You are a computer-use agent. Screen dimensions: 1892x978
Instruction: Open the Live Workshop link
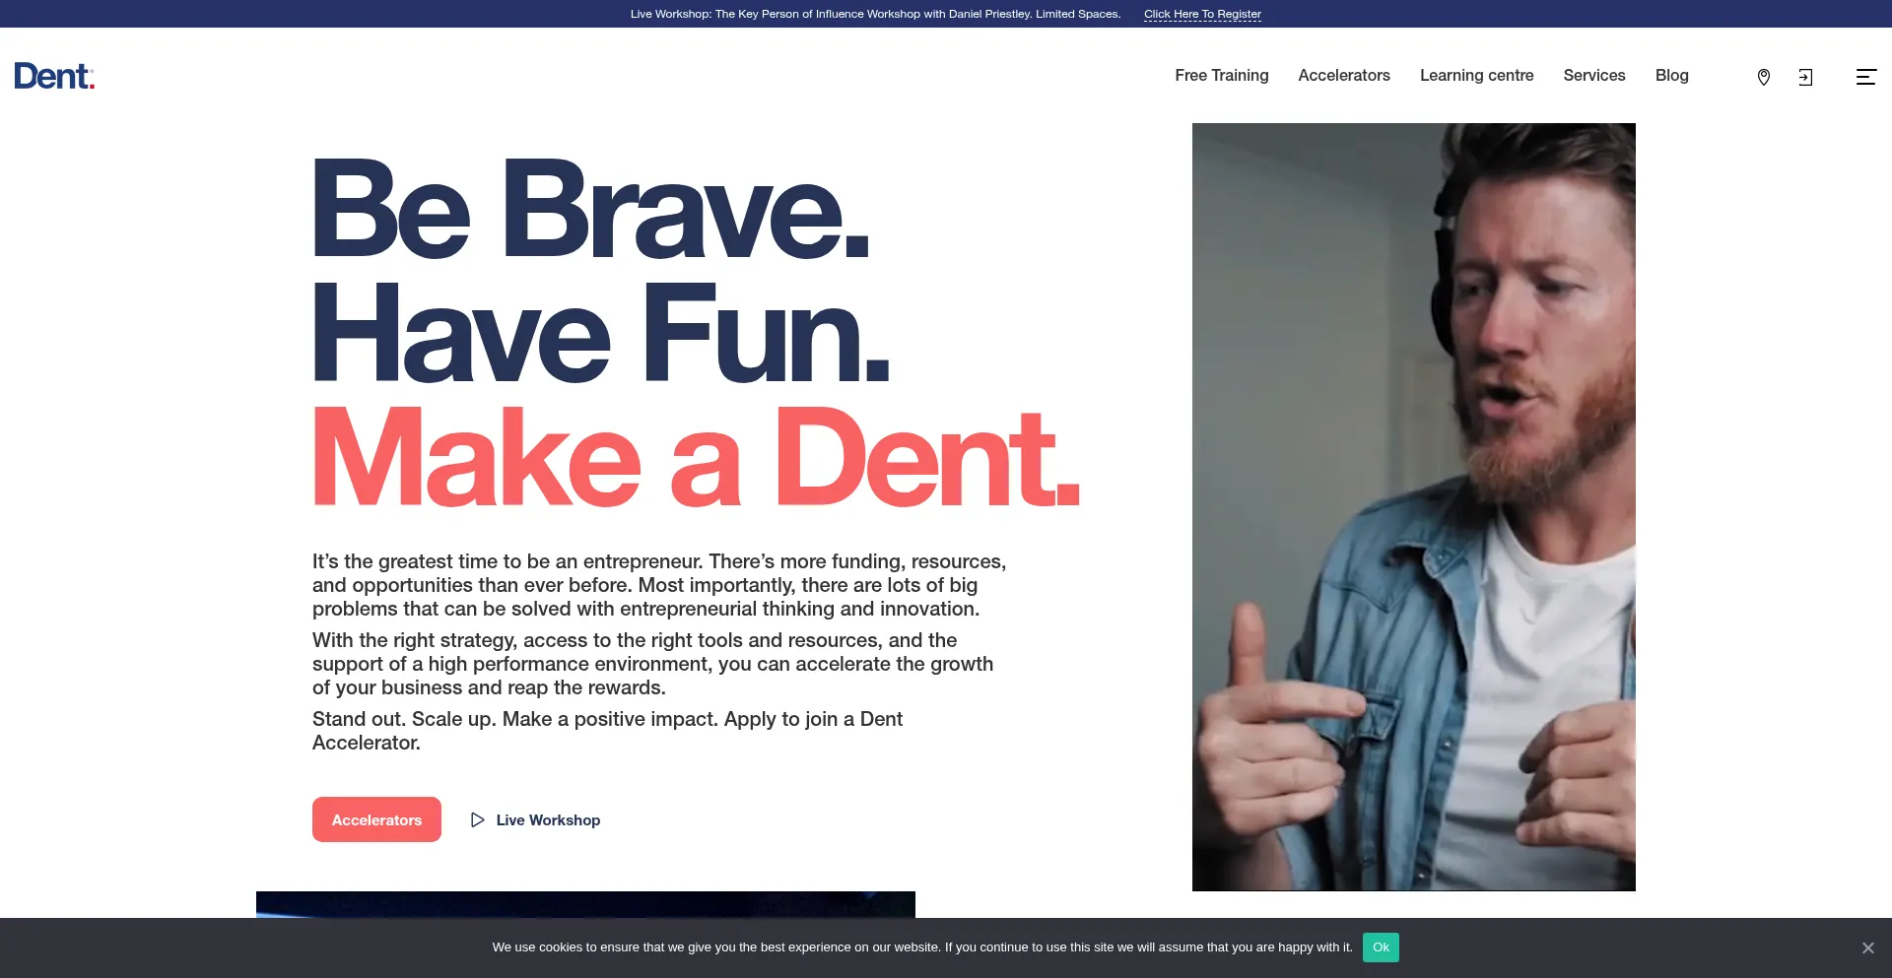[x=548, y=819]
